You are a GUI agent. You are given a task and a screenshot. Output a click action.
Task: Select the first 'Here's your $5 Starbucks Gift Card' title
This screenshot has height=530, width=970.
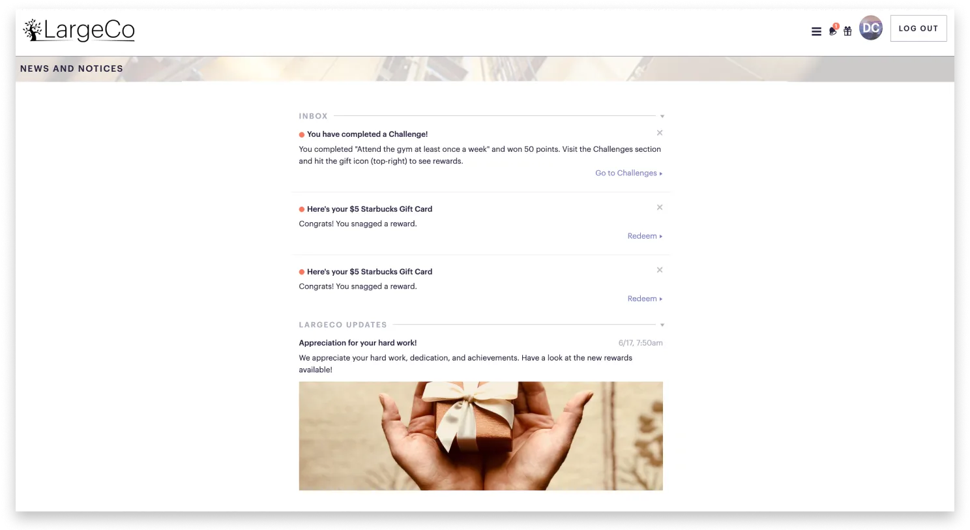[370, 209]
